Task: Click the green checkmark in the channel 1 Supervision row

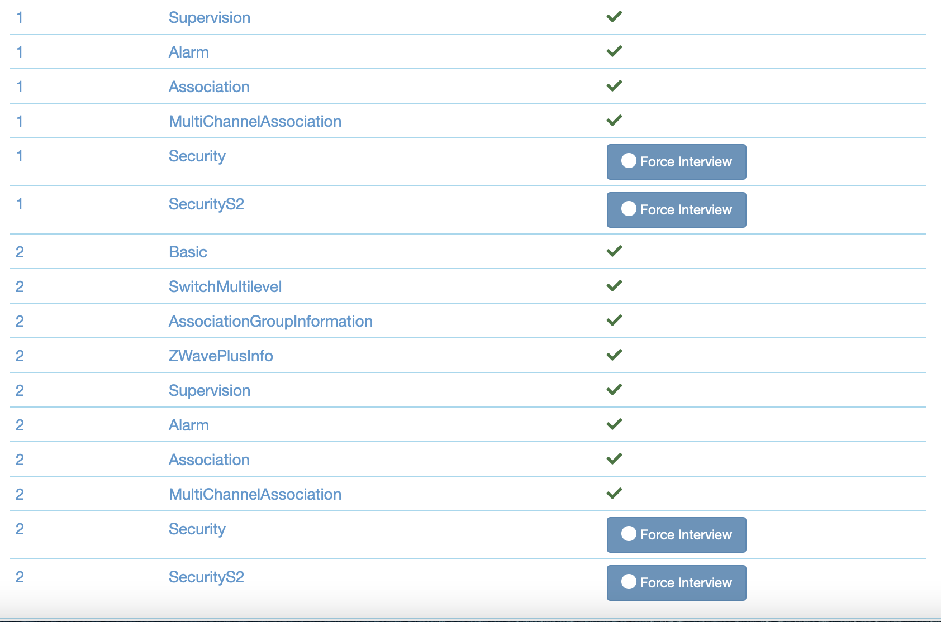Action: (x=614, y=17)
